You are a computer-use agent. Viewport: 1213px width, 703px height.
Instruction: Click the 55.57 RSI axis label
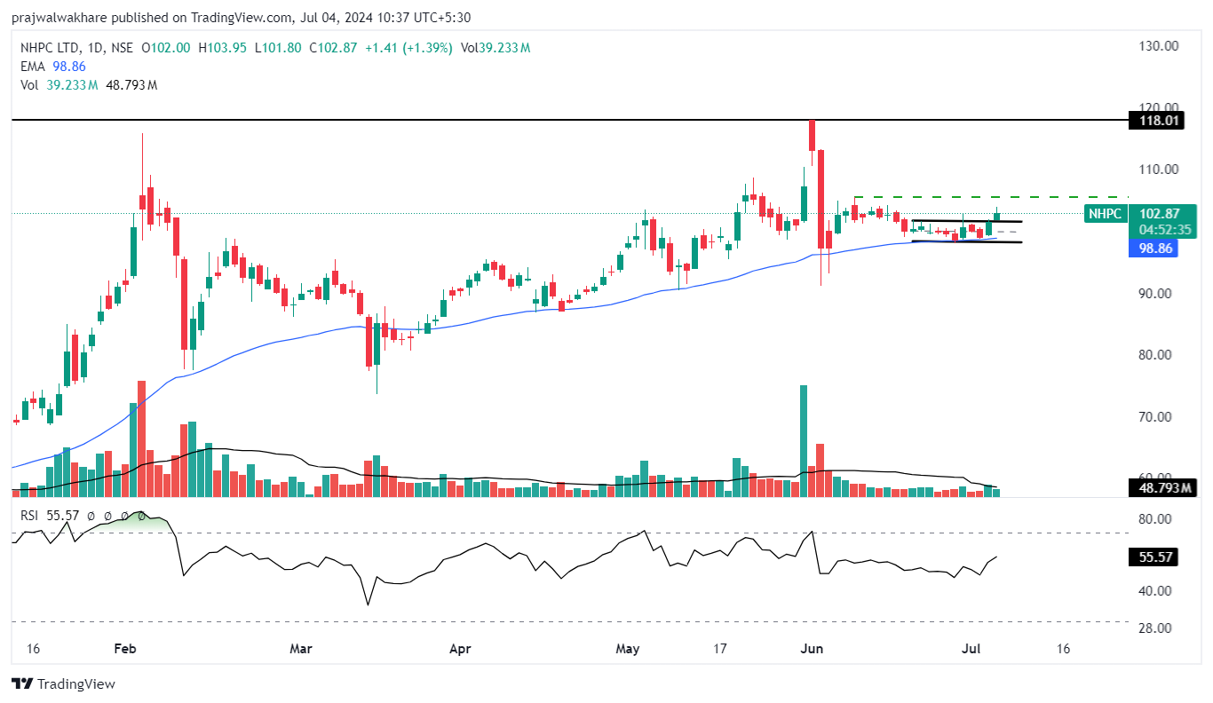coord(1155,557)
